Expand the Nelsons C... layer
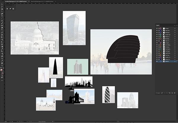The image size is (178, 123). pyautogui.click(x=162, y=37)
